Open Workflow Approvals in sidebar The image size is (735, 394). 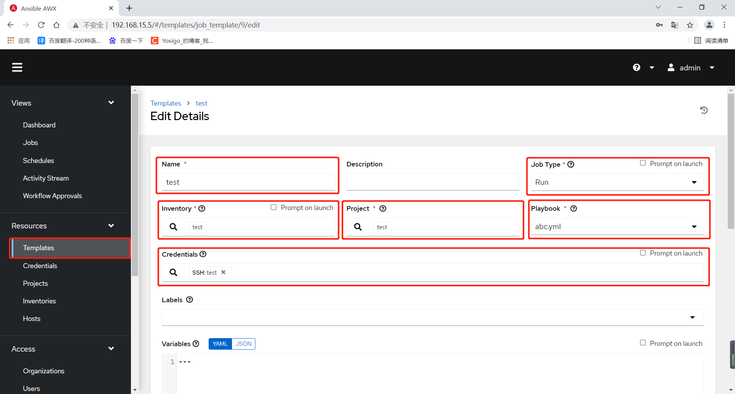[x=52, y=196]
